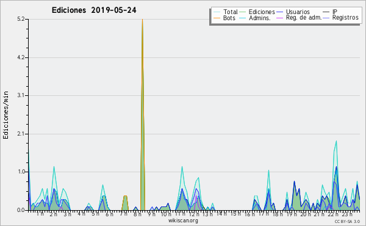
Task: Click the '23 h' x-axis label
Action: (x=347, y=214)
